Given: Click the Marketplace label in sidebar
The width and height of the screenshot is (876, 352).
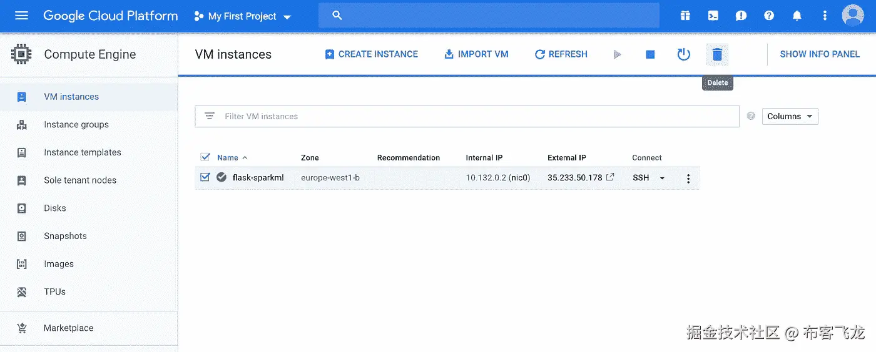Looking at the screenshot, I should coord(69,328).
